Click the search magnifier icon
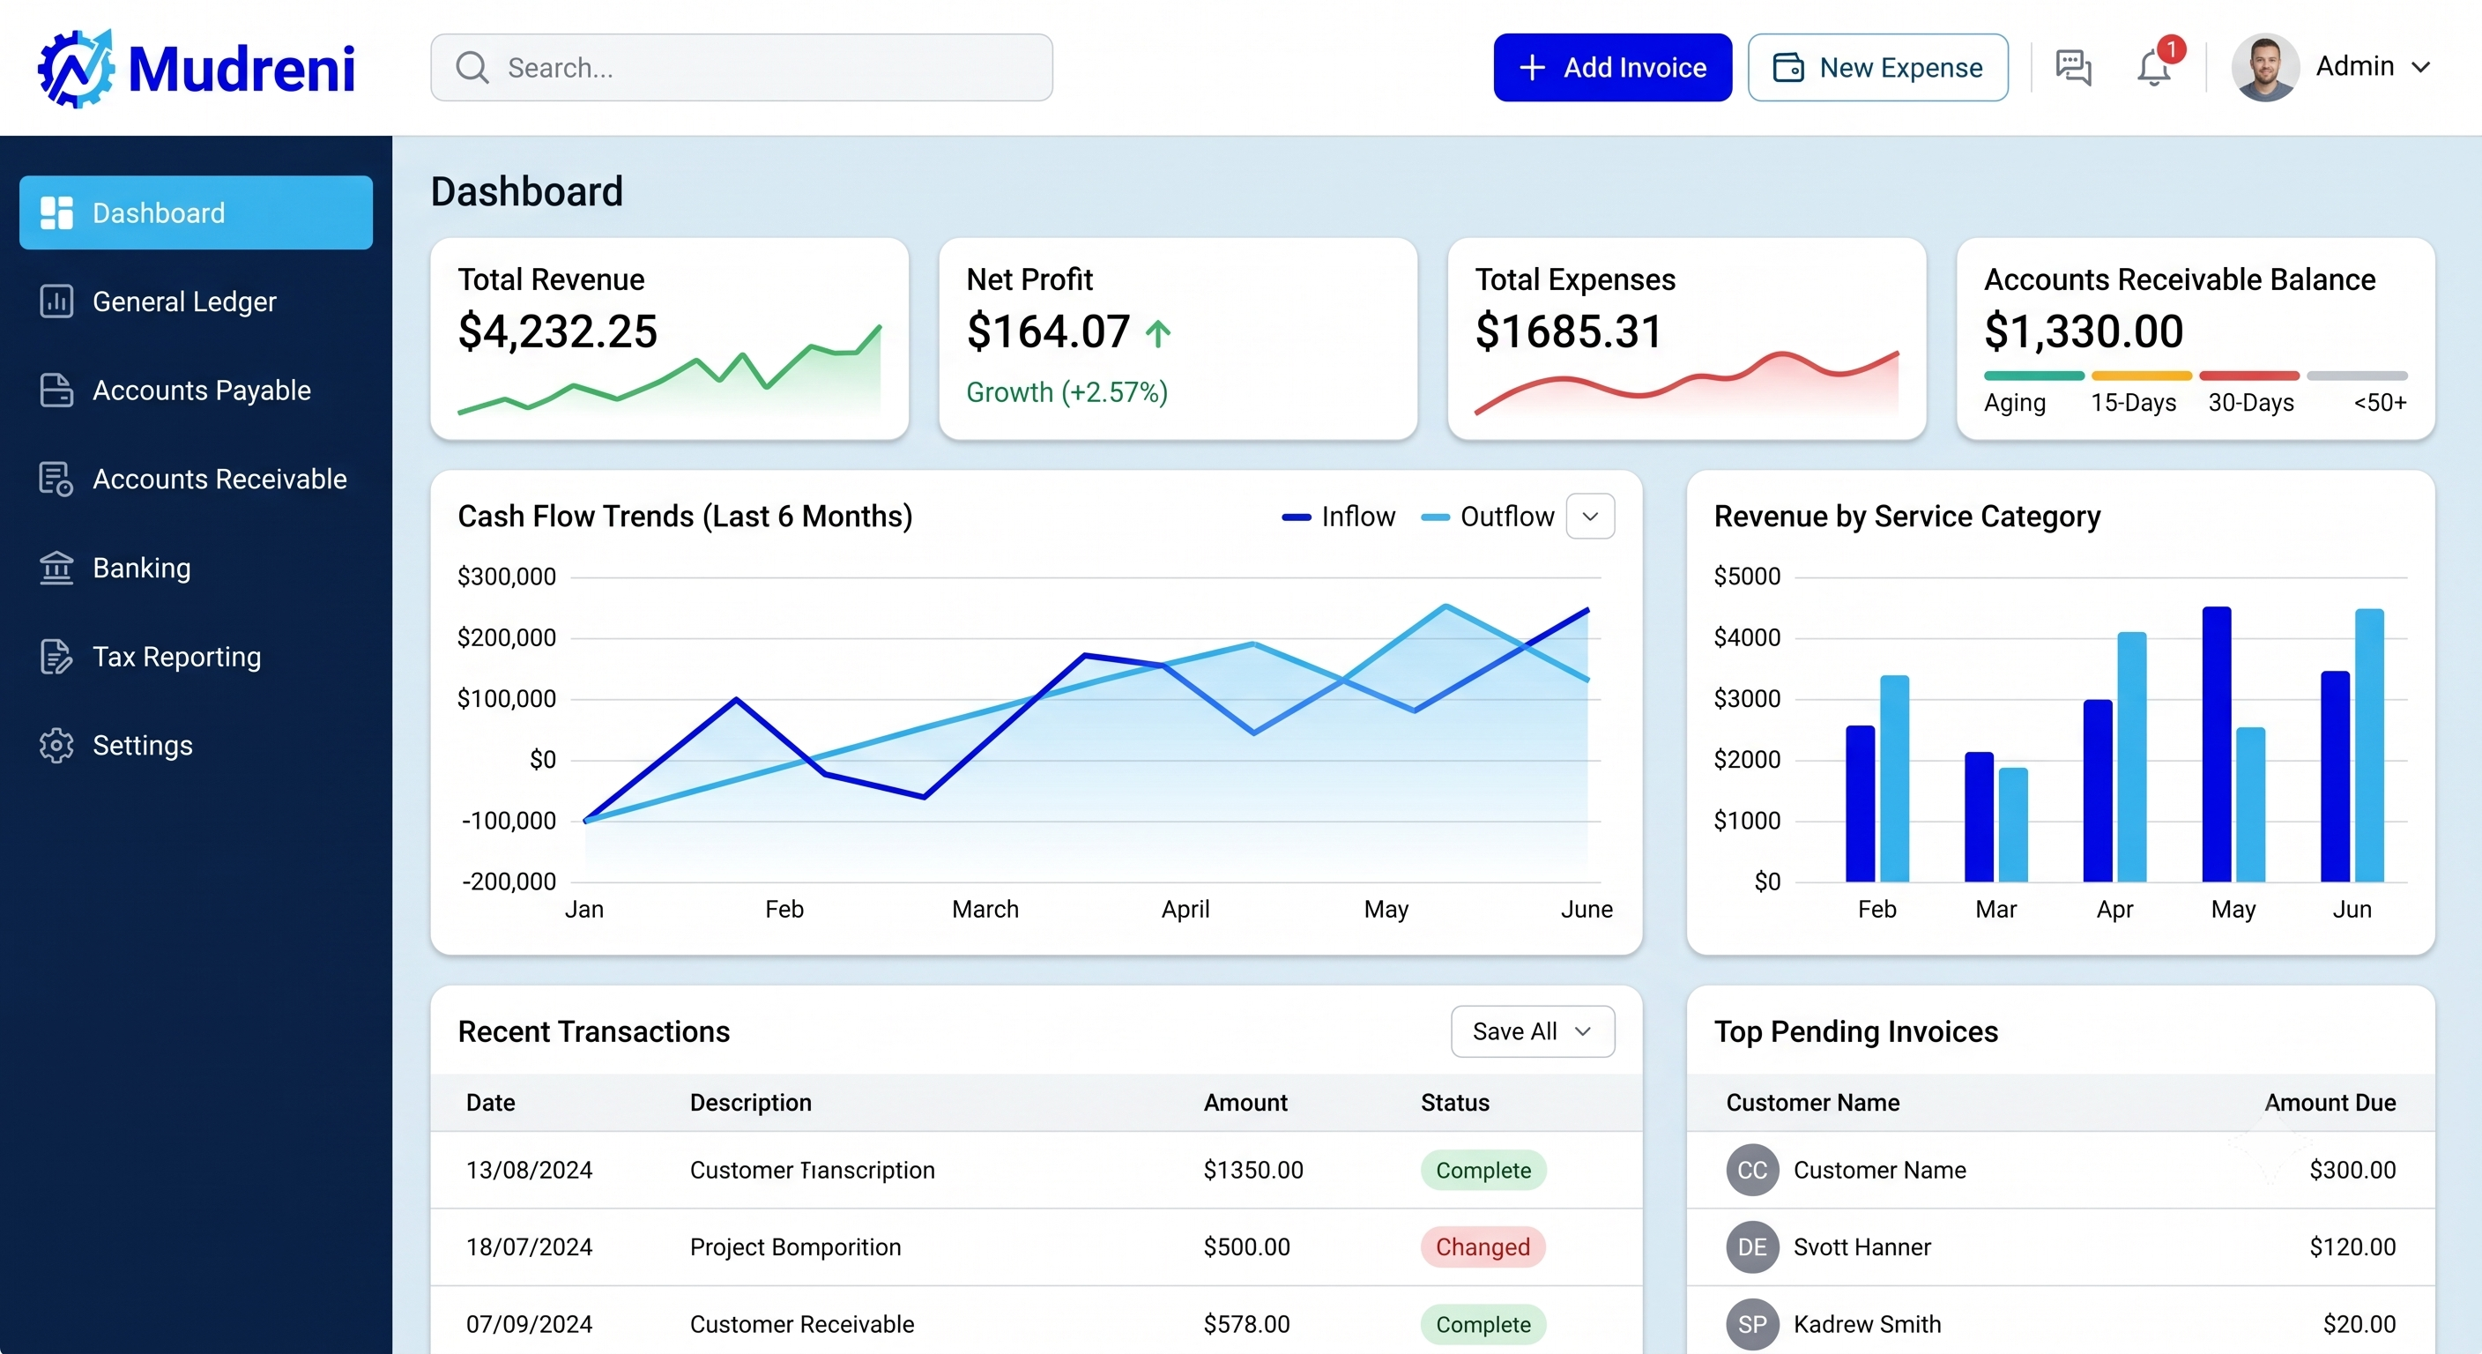The image size is (2482, 1354). click(x=472, y=68)
